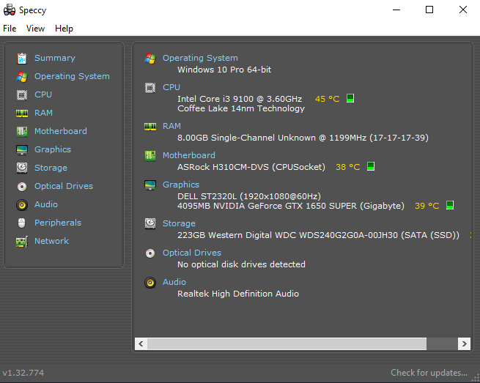Click the green CPU temperature indicator icon
This screenshot has width=480, height=383.
[350, 98]
